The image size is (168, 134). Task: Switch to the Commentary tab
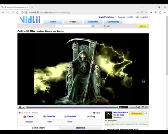click(38, 128)
